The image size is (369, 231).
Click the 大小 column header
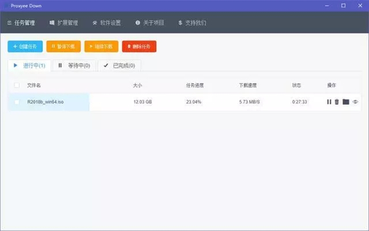[x=137, y=86]
